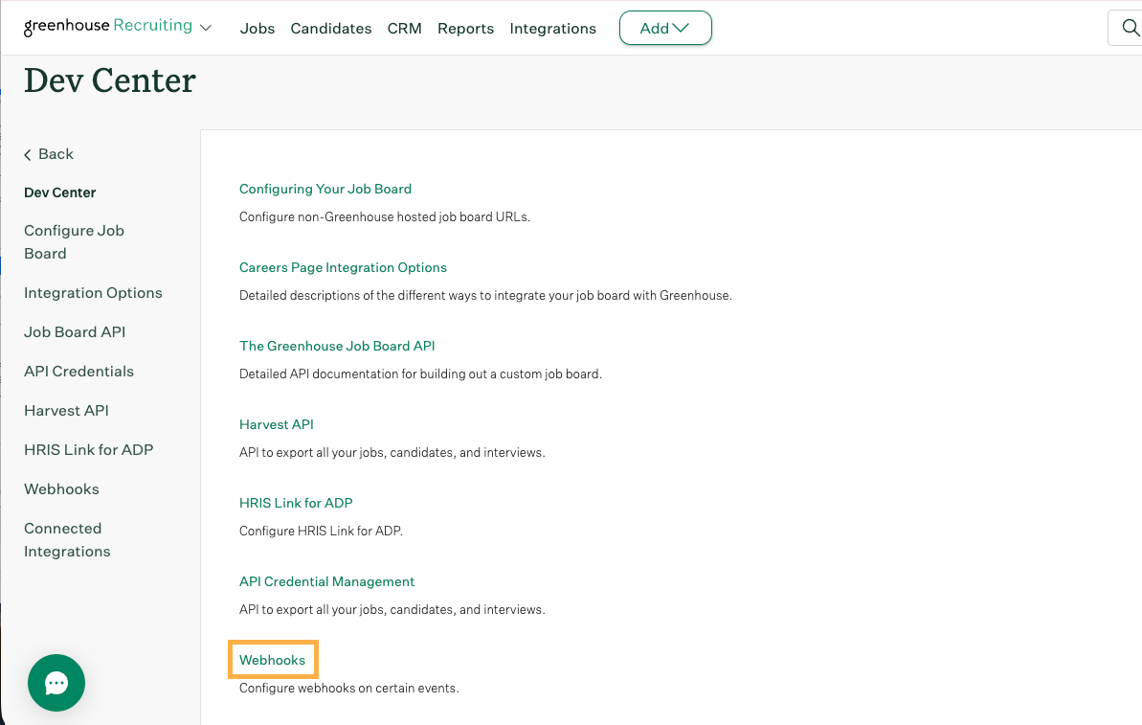1142x725 pixels.
Task: Expand the Greenhouse Recruiting product switcher
Action: (x=206, y=28)
